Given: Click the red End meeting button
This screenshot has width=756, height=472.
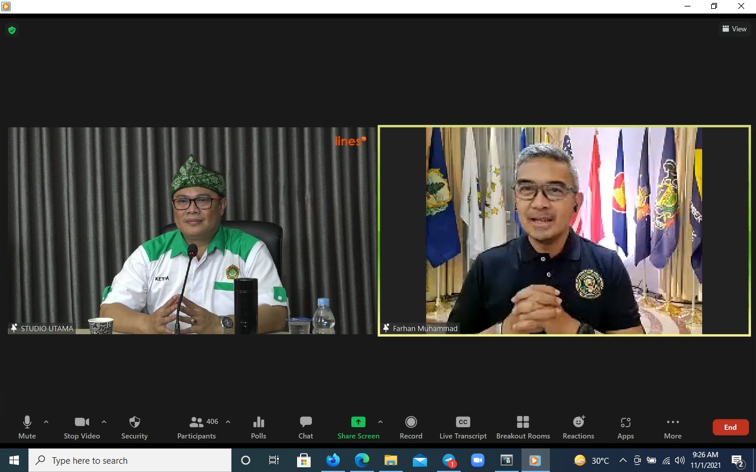Looking at the screenshot, I should [731, 427].
